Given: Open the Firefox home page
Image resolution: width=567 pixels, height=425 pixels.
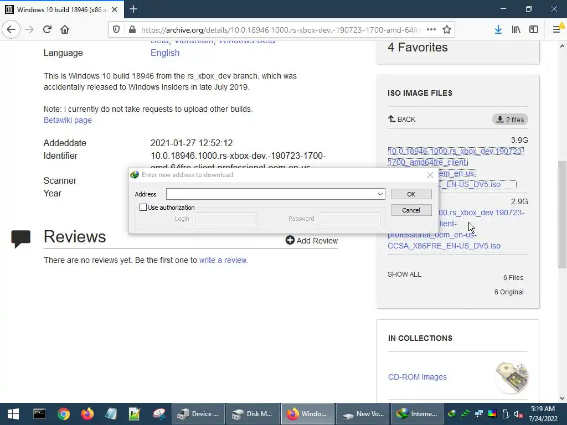Looking at the screenshot, I should click(65, 29).
